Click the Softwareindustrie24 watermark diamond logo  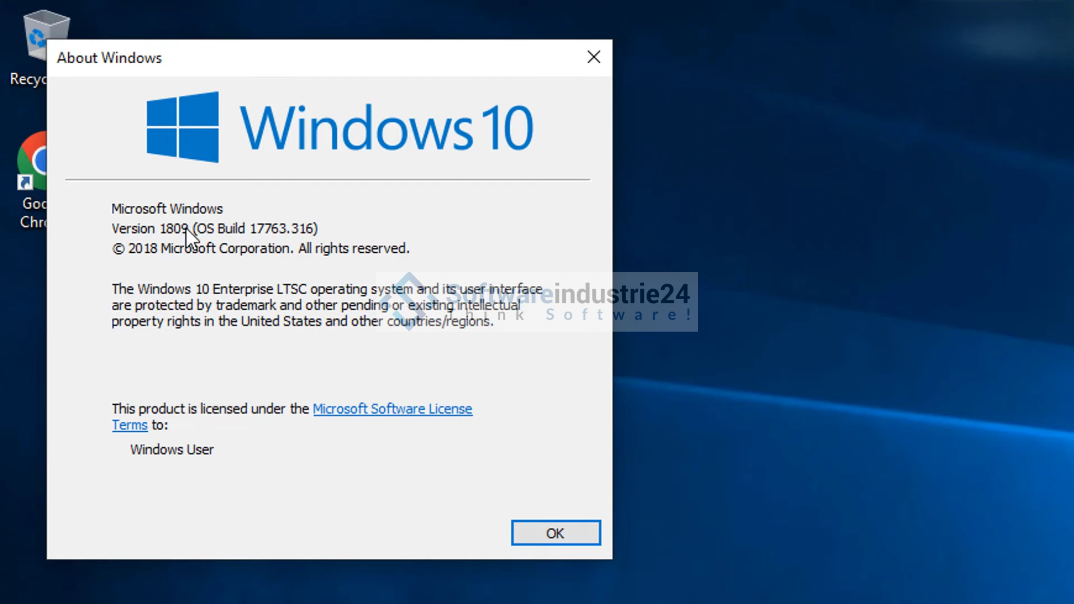tap(409, 301)
